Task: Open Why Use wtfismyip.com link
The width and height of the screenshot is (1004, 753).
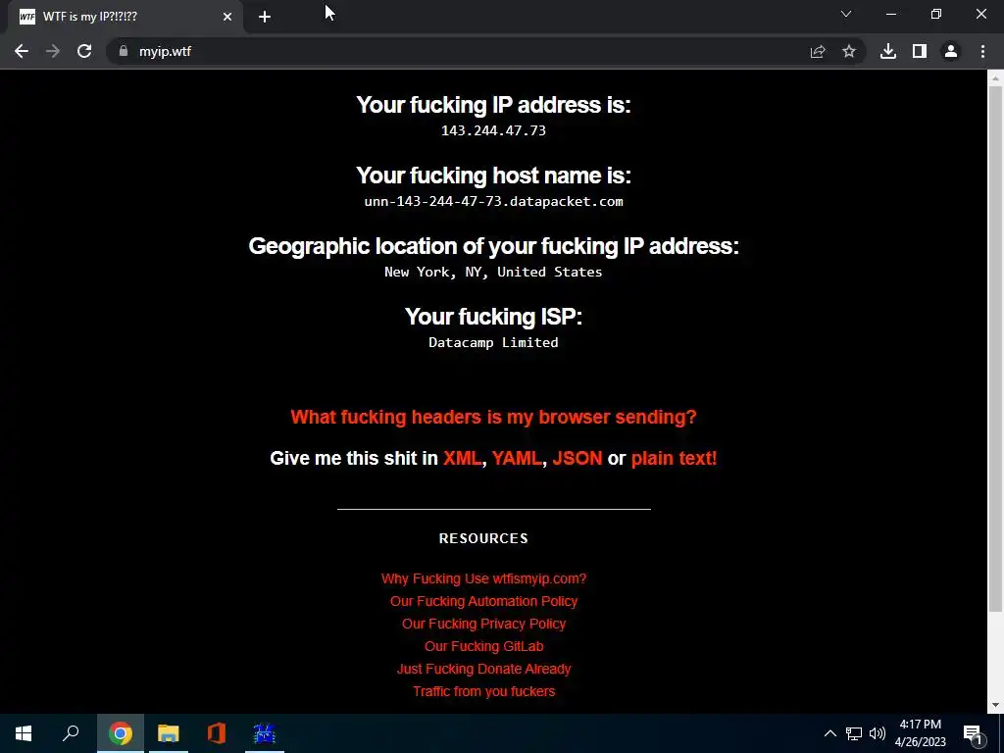Action: [483, 578]
